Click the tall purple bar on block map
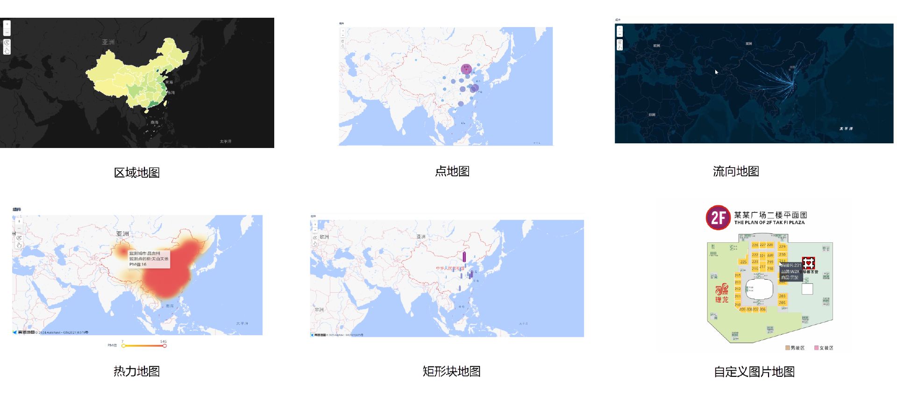897x409 pixels. pyautogui.click(x=464, y=256)
